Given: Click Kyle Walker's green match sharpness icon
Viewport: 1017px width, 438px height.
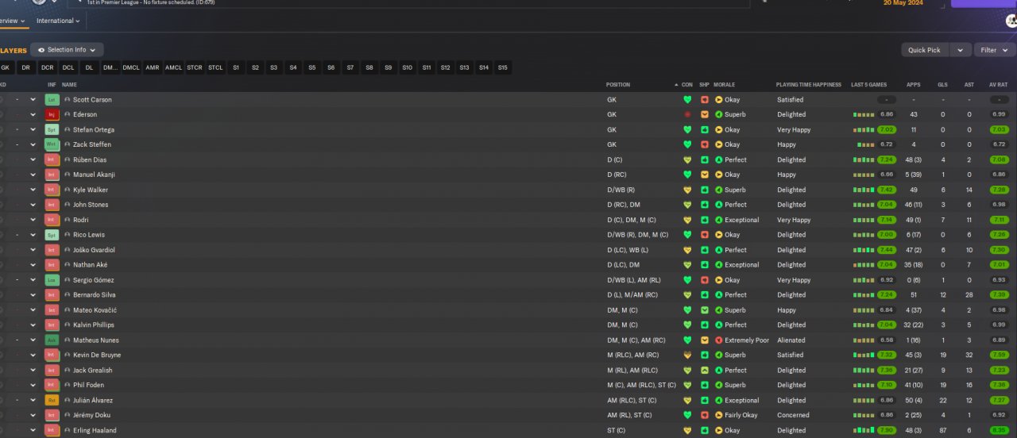Looking at the screenshot, I should [x=705, y=190].
